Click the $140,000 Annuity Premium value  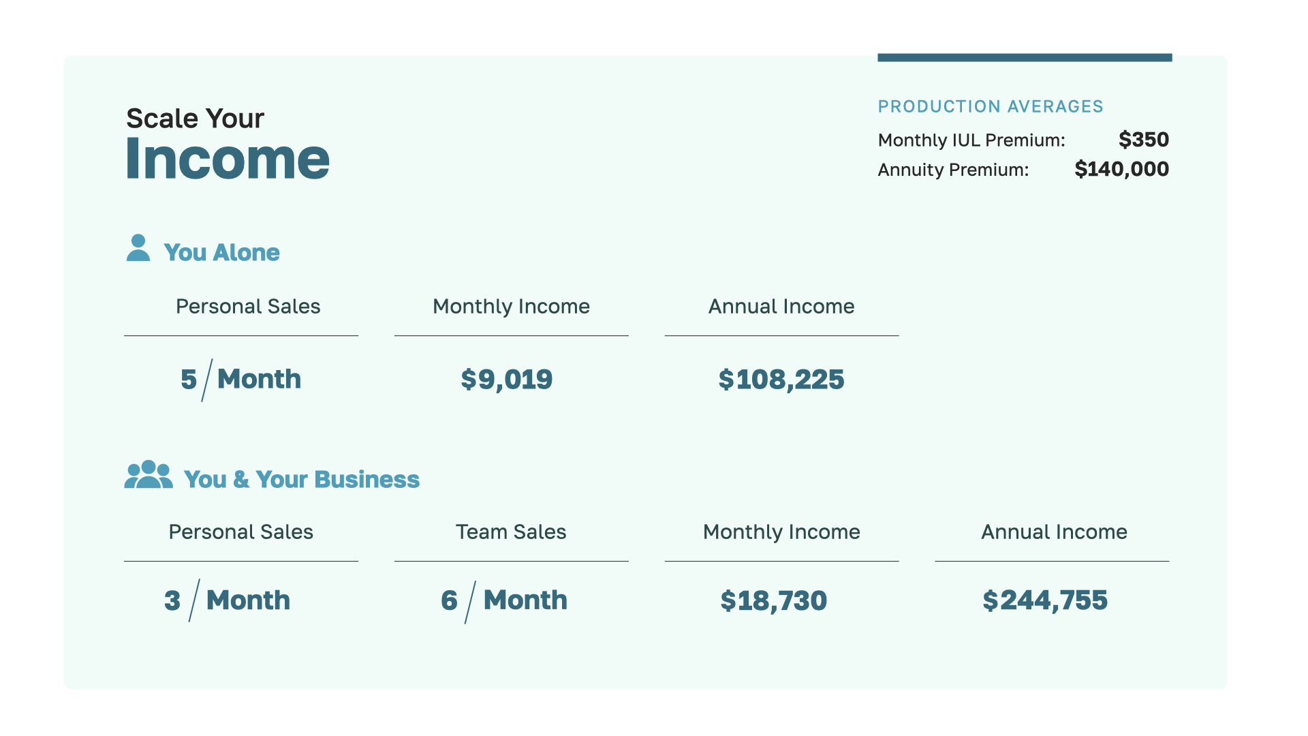tap(1121, 169)
